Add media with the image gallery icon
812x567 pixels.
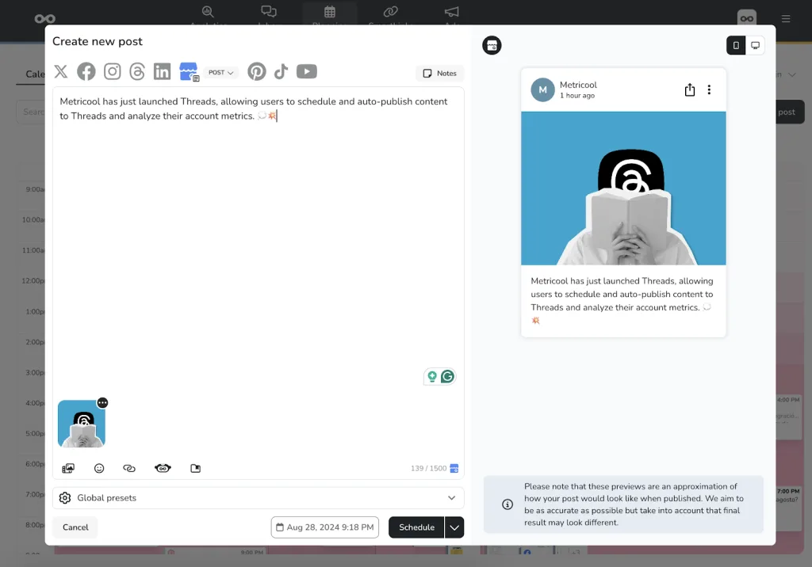point(68,468)
